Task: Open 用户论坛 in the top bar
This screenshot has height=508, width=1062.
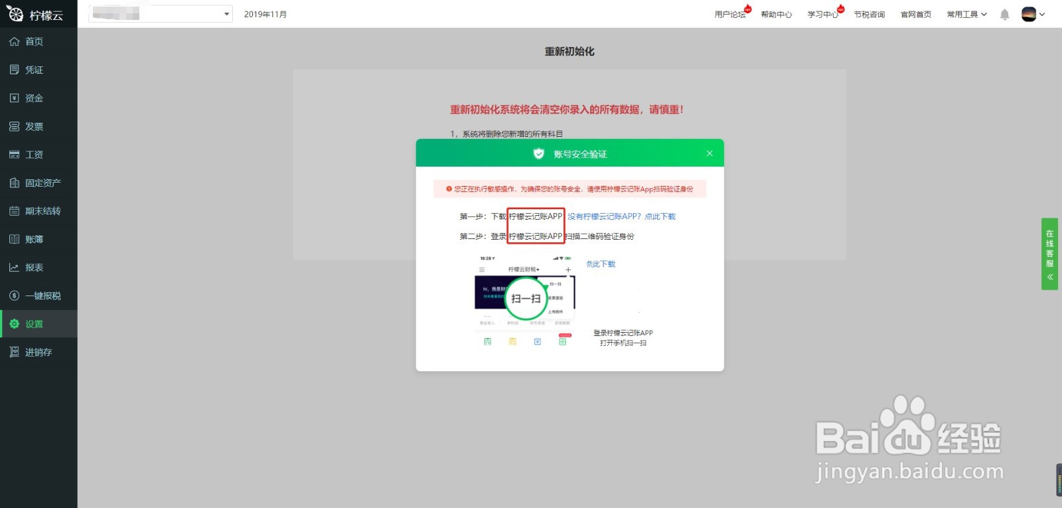Action: (x=730, y=14)
